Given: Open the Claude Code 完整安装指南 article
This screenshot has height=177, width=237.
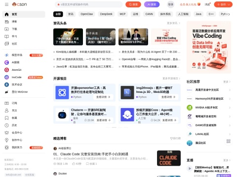Looking at the screenshot, I should 91,154.
